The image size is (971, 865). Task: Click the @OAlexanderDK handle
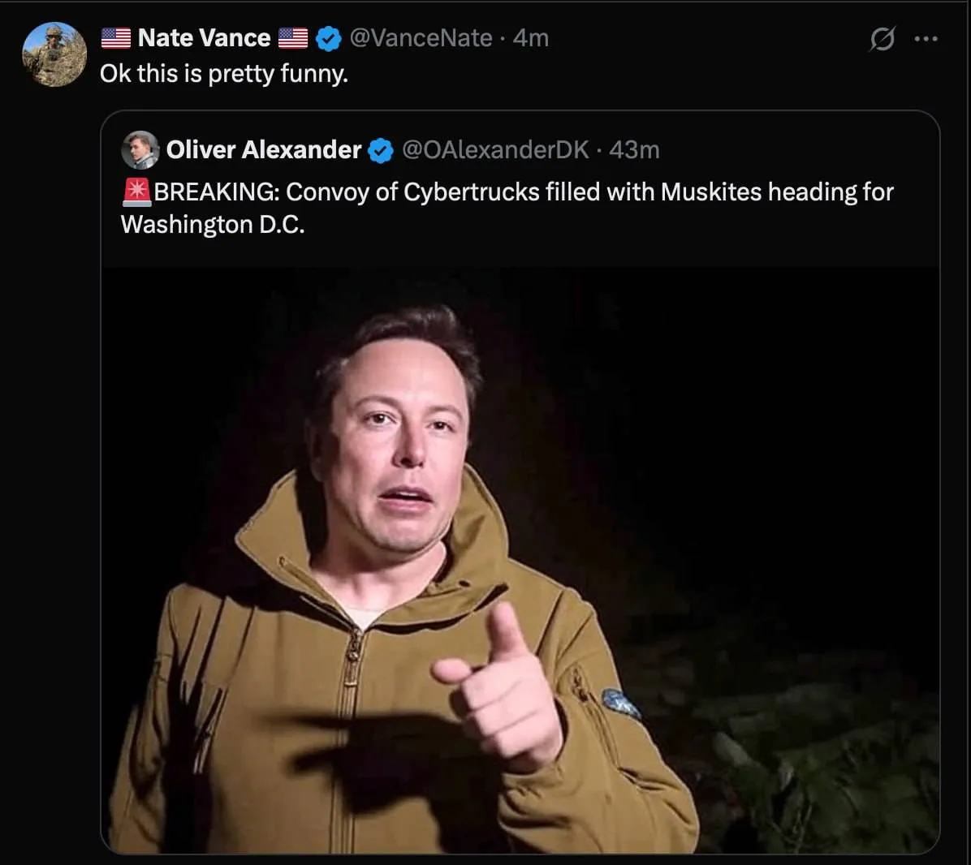point(495,150)
